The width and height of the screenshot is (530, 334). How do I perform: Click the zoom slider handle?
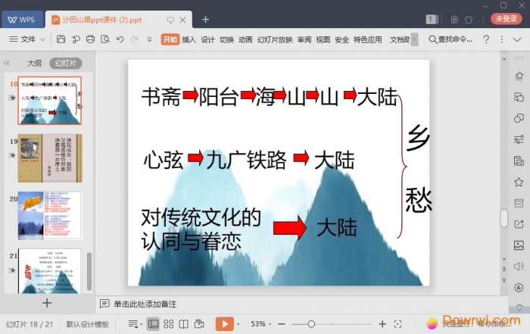pos(311,324)
